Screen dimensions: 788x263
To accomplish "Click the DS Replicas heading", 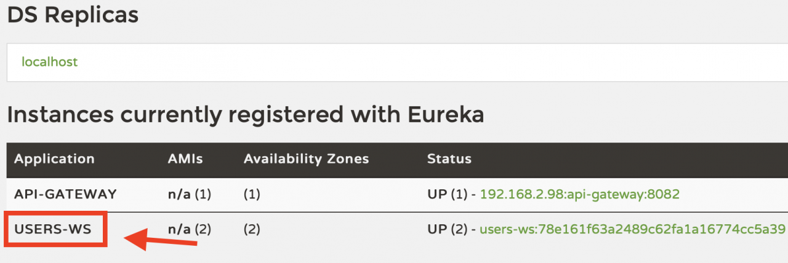I will pos(73,15).
